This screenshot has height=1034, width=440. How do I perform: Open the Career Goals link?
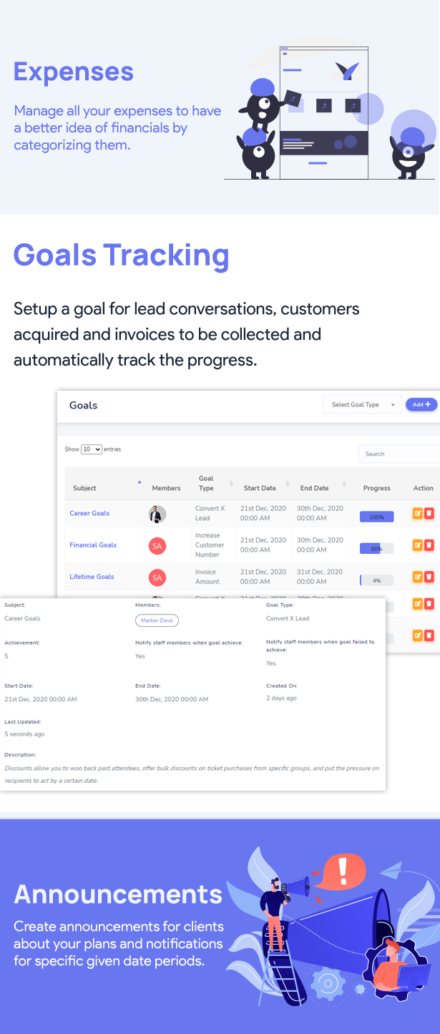click(89, 513)
